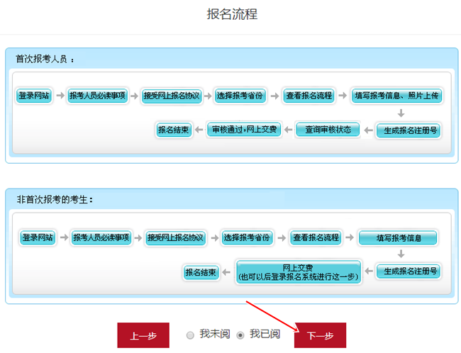
Task: Click the 审核通过,网上交费 step box
Action: point(245,130)
